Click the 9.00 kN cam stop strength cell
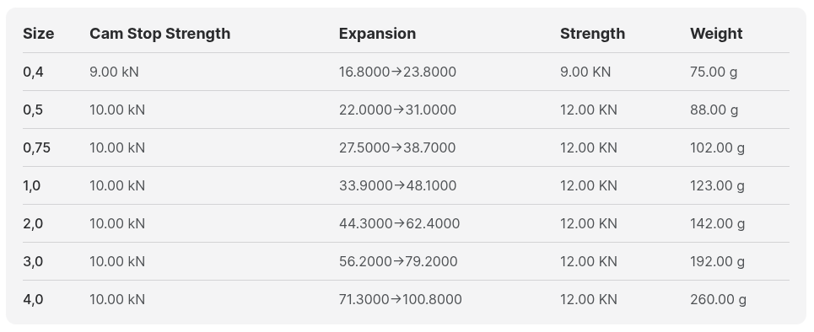The image size is (814, 332). (114, 72)
